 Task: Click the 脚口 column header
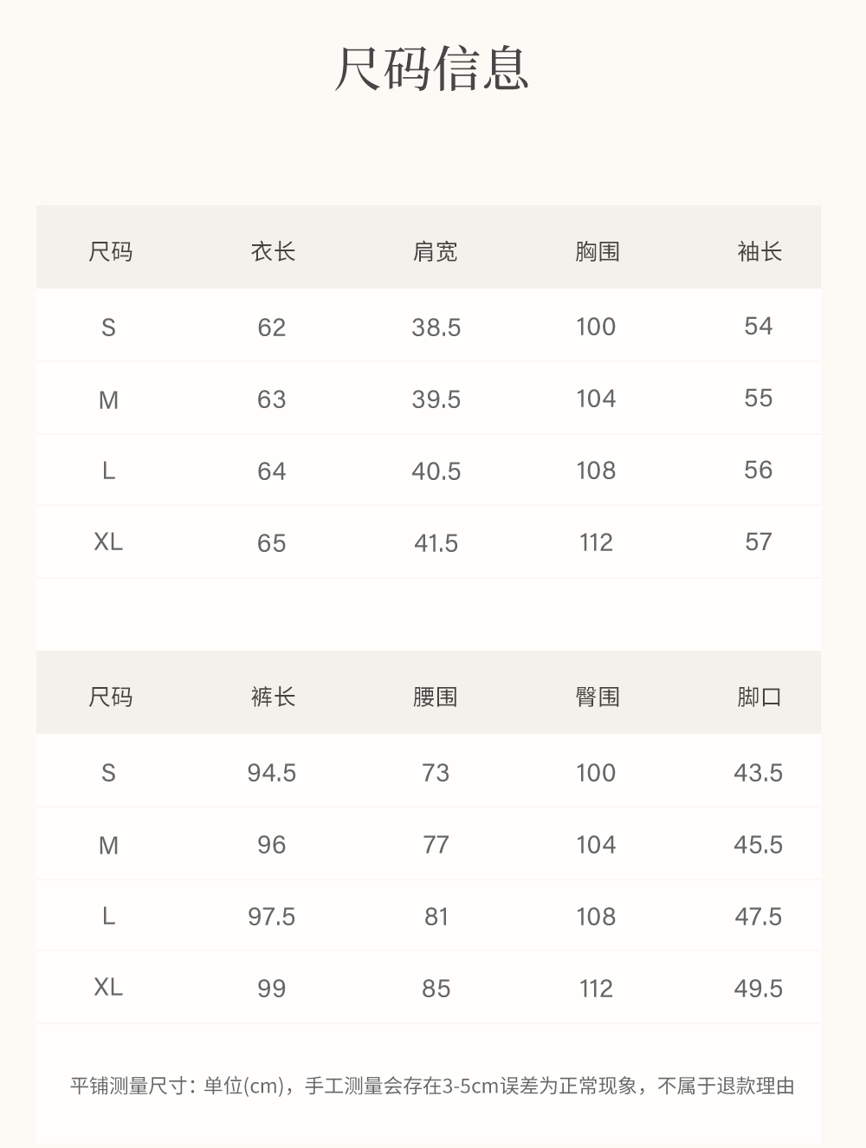759,697
